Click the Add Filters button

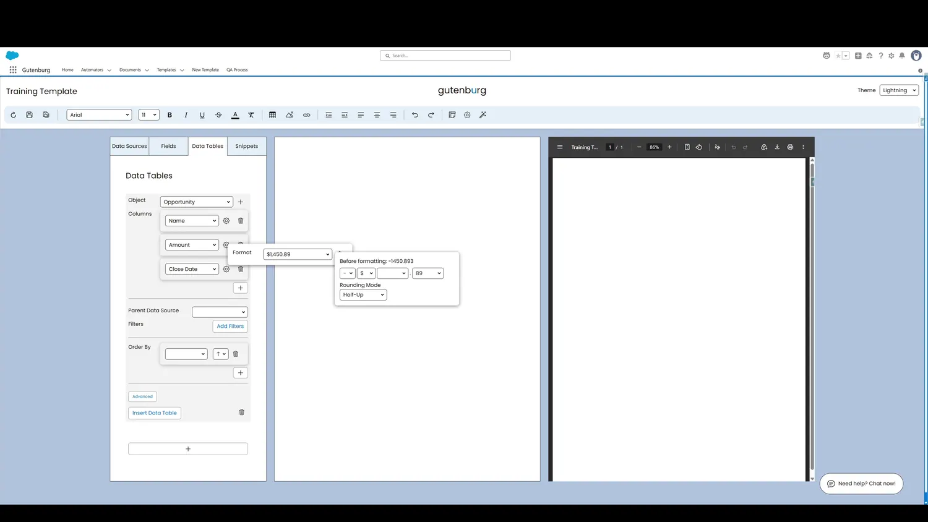coord(230,327)
